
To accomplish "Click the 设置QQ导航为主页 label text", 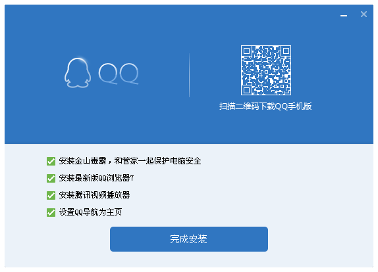I will click(90, 212).
